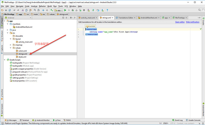Open the Build Variants side panel
Image resolution: width=205 pixels, height=125 pixels.
(2, 110)
